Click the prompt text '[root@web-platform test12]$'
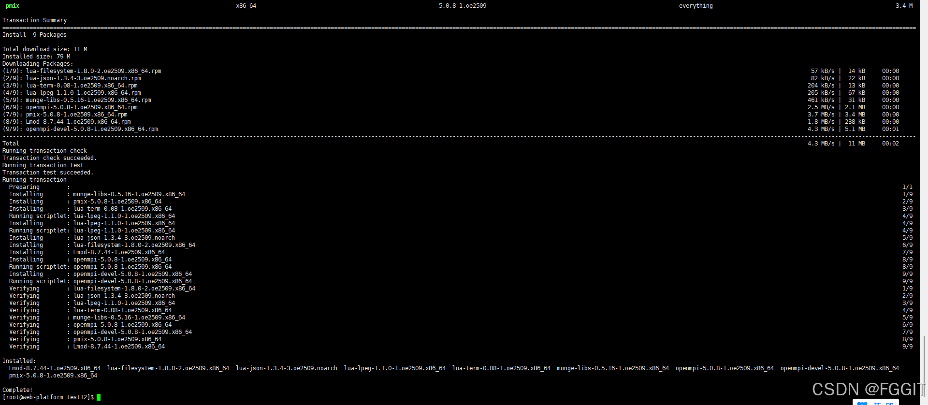The height and width of the screenshot is (405, 928). pyautogui.click(x=48, y=397)
